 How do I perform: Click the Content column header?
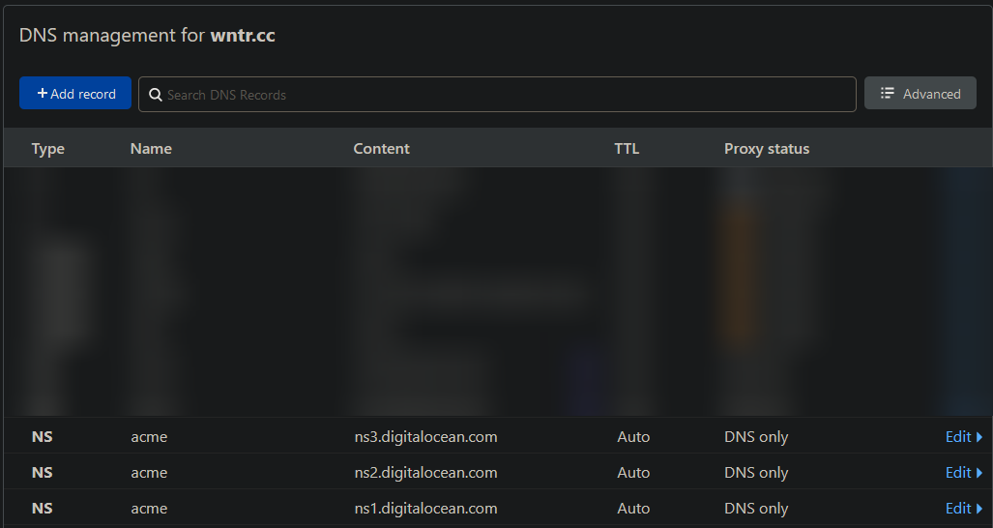tap(381, 149)
